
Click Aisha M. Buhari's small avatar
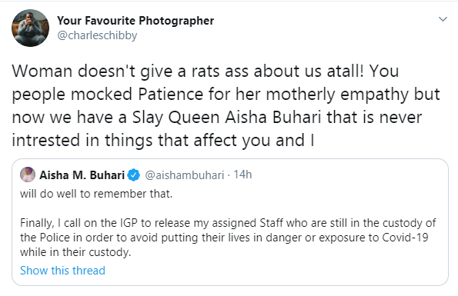click(28, 175)
